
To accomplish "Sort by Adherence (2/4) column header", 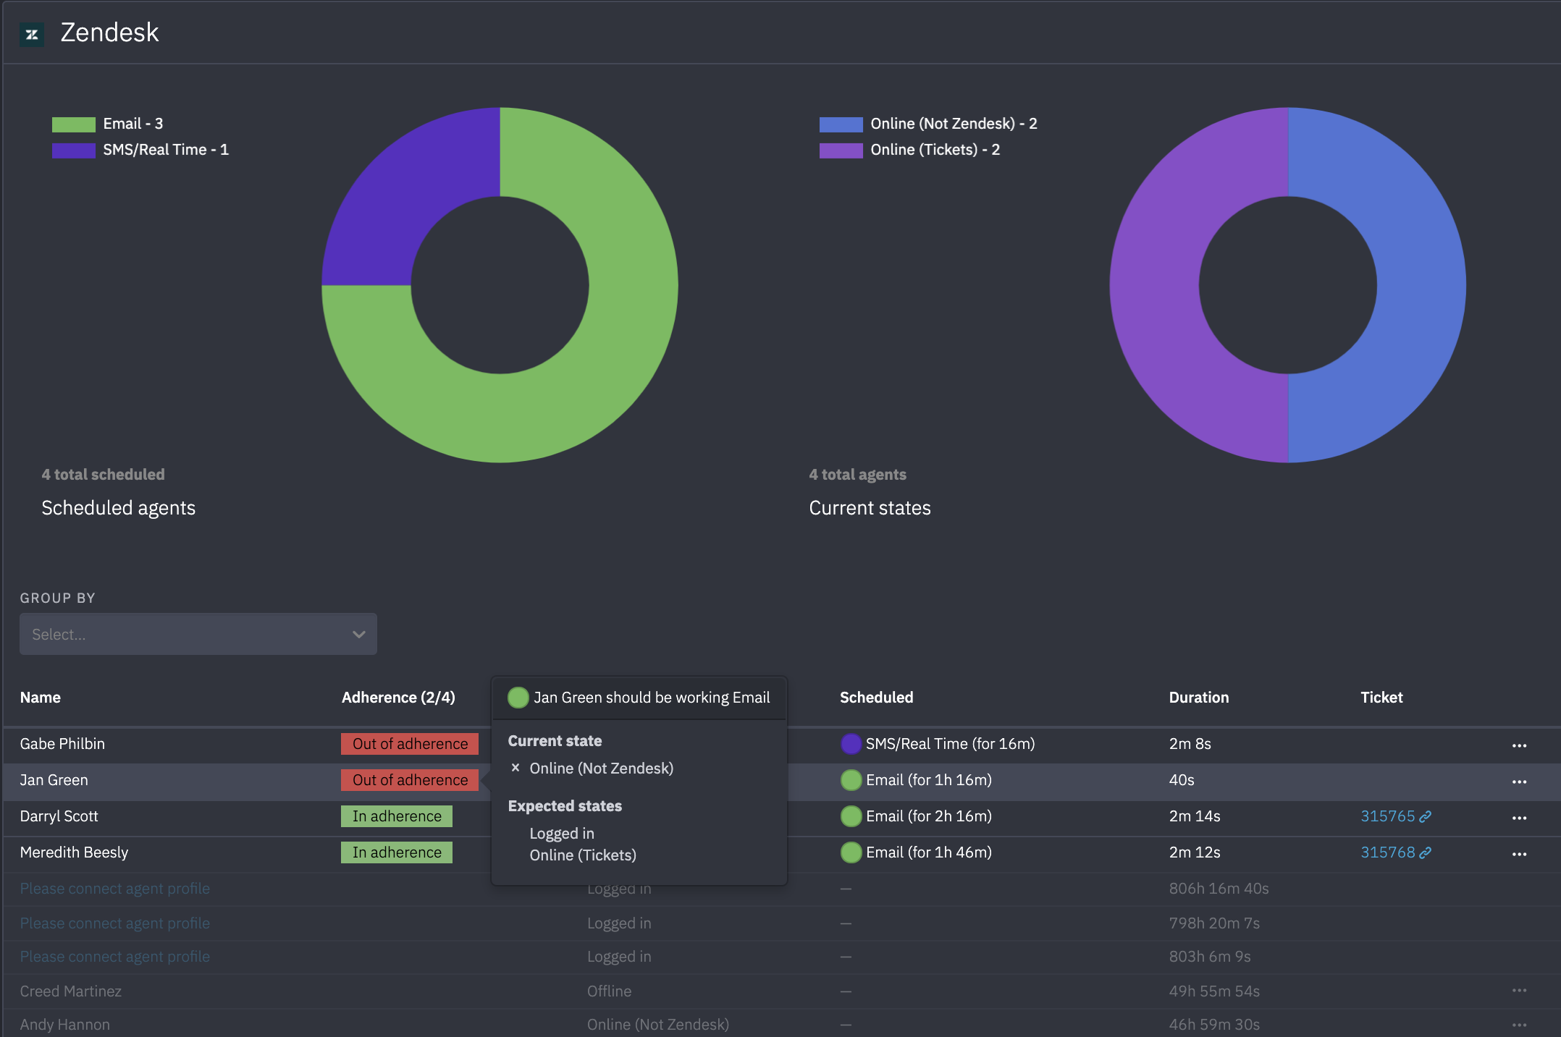I will pos(398,698).
